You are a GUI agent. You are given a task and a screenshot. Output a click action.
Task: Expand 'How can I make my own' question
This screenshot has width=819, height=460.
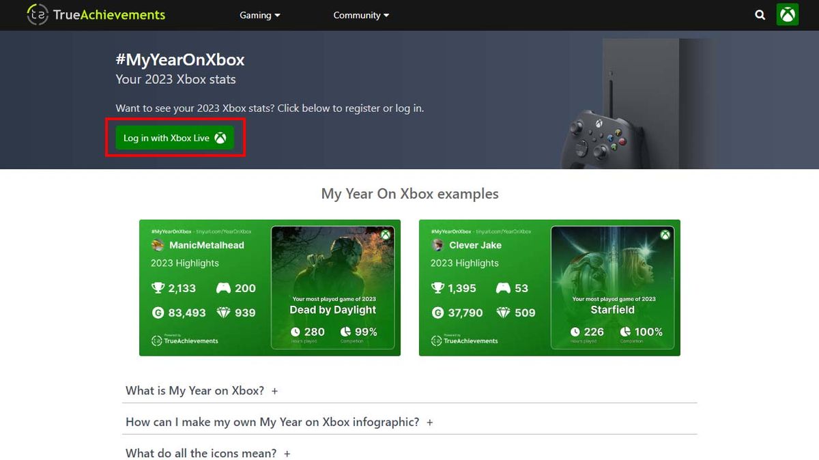click(x=280, y=422)
